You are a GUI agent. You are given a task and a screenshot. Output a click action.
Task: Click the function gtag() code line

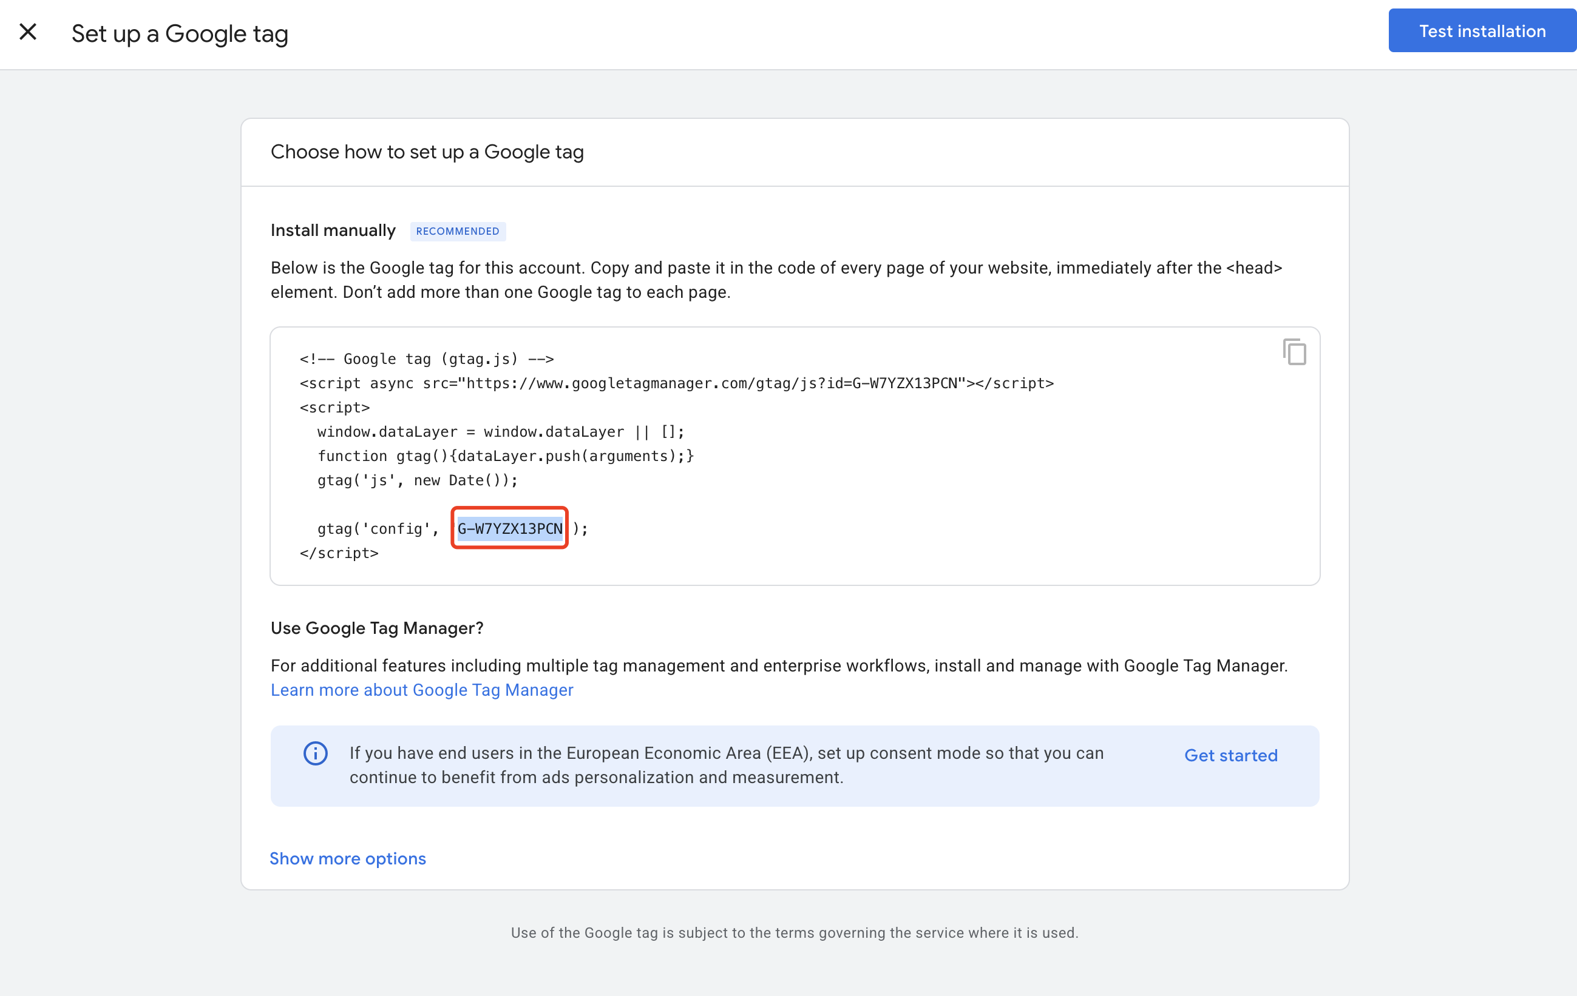[x=506, y=456]
